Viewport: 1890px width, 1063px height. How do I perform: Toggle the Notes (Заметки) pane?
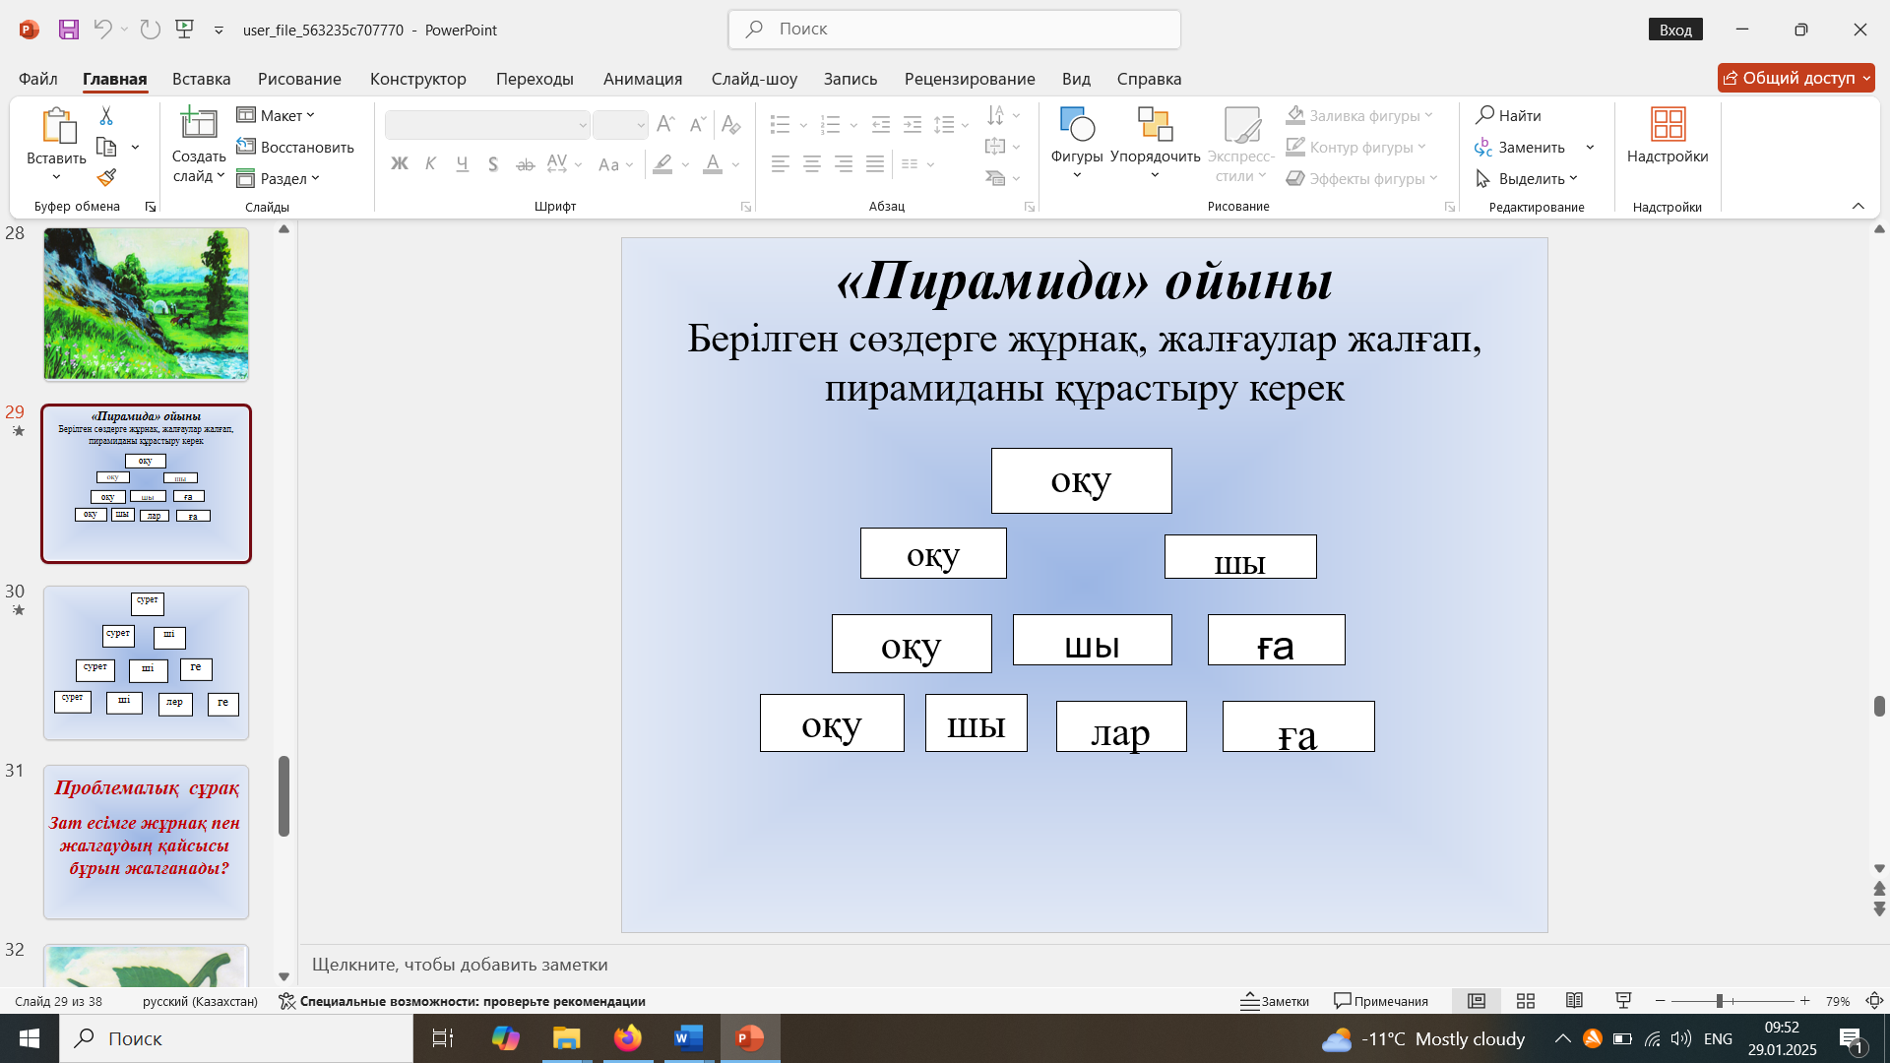tap(1275, 1001)
